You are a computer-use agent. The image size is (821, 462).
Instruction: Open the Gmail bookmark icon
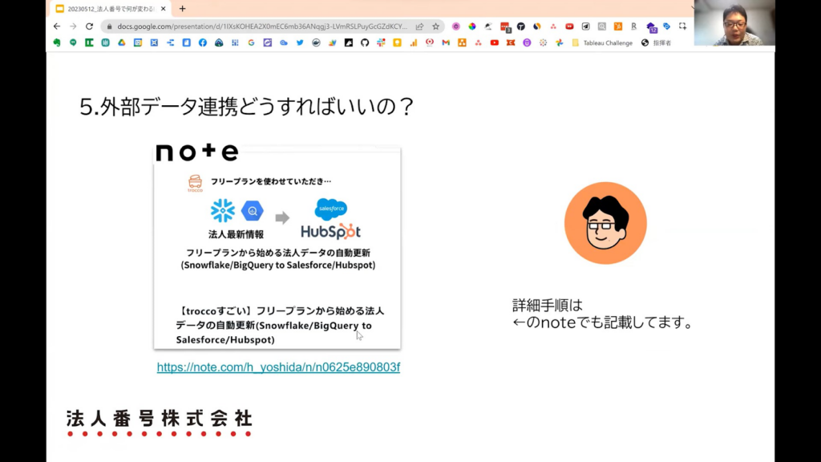click(x=446, y=43)
